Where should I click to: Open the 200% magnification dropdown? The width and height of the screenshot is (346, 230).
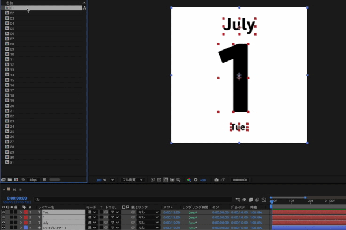coord(112,180)
